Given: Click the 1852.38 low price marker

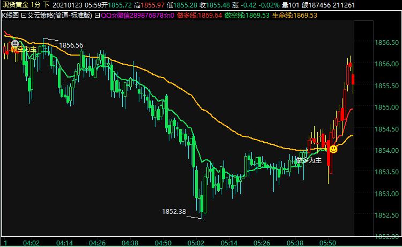Looking at the screenshot, I should tap(174, 212).
